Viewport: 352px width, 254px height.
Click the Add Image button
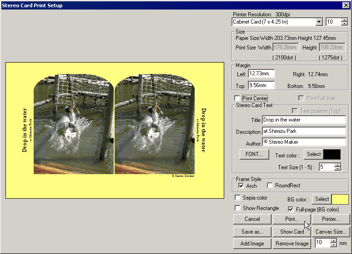(x=252, y=244)
